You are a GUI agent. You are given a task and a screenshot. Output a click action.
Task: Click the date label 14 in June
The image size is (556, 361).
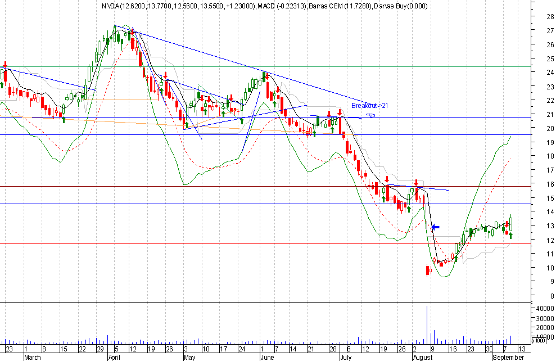tap(293, 349)
